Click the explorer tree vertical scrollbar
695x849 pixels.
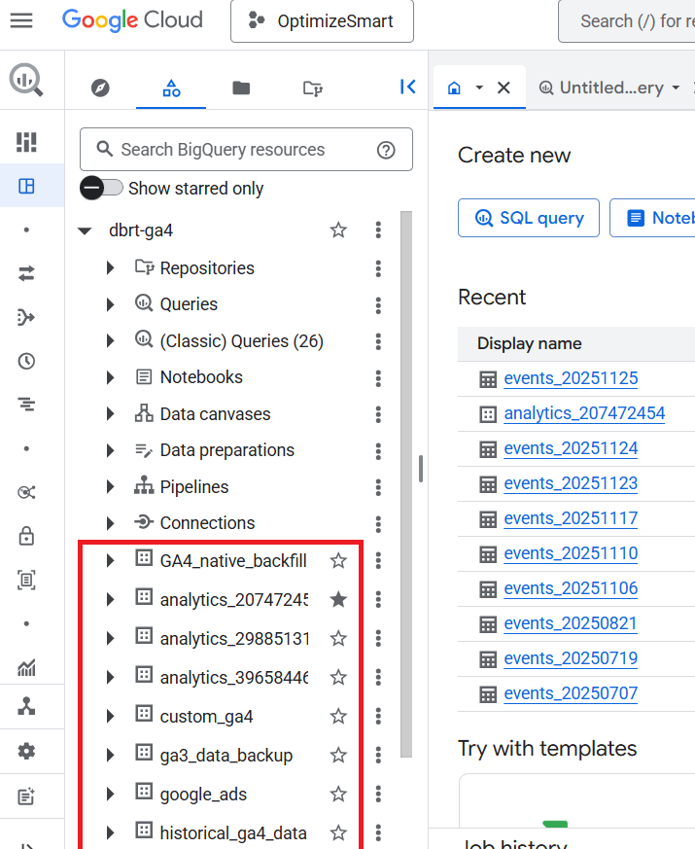pos(406,484)
